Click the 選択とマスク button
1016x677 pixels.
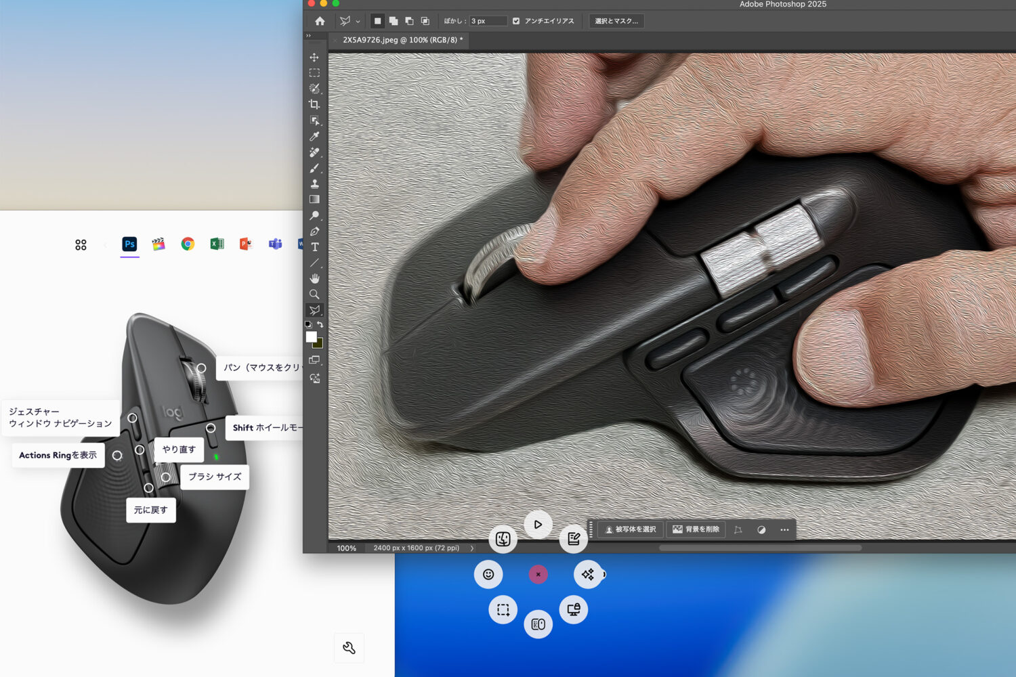tap(616, 21)
